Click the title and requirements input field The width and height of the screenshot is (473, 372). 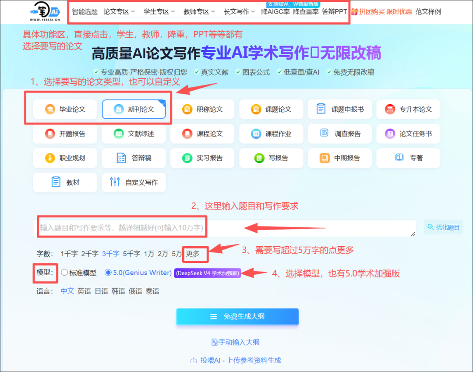click(224, 228)
